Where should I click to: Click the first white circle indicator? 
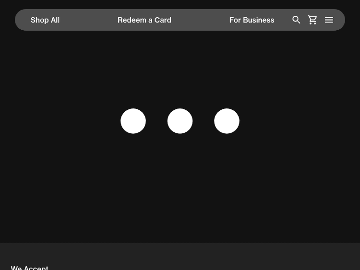[133, 121]
